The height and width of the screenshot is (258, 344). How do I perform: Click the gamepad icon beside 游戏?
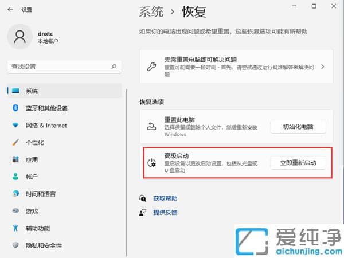coord(15,211)
